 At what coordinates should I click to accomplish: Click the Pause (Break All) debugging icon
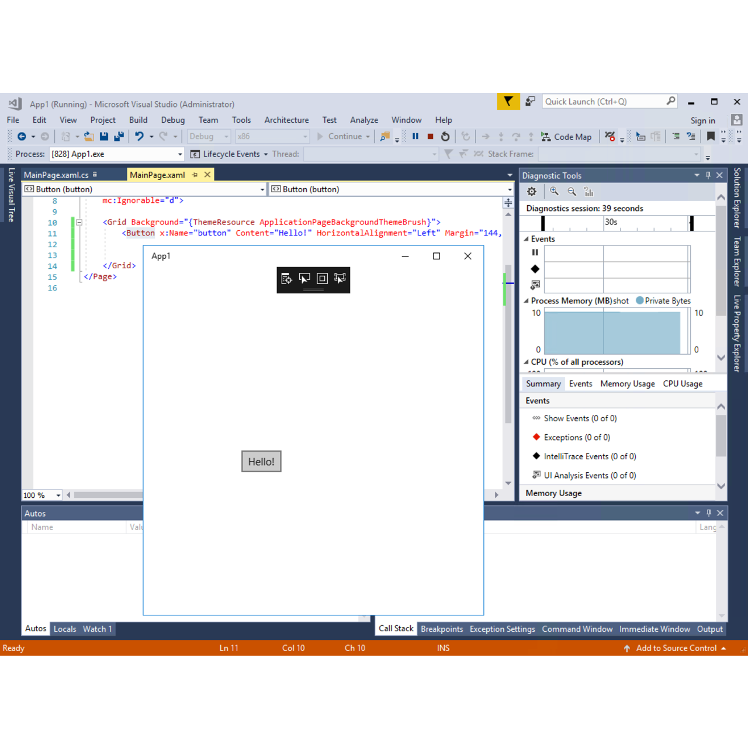tap(415, 136)
